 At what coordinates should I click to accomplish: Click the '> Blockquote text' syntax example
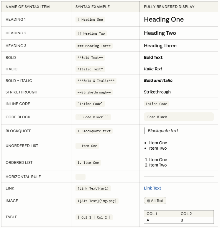click(94, 131)
